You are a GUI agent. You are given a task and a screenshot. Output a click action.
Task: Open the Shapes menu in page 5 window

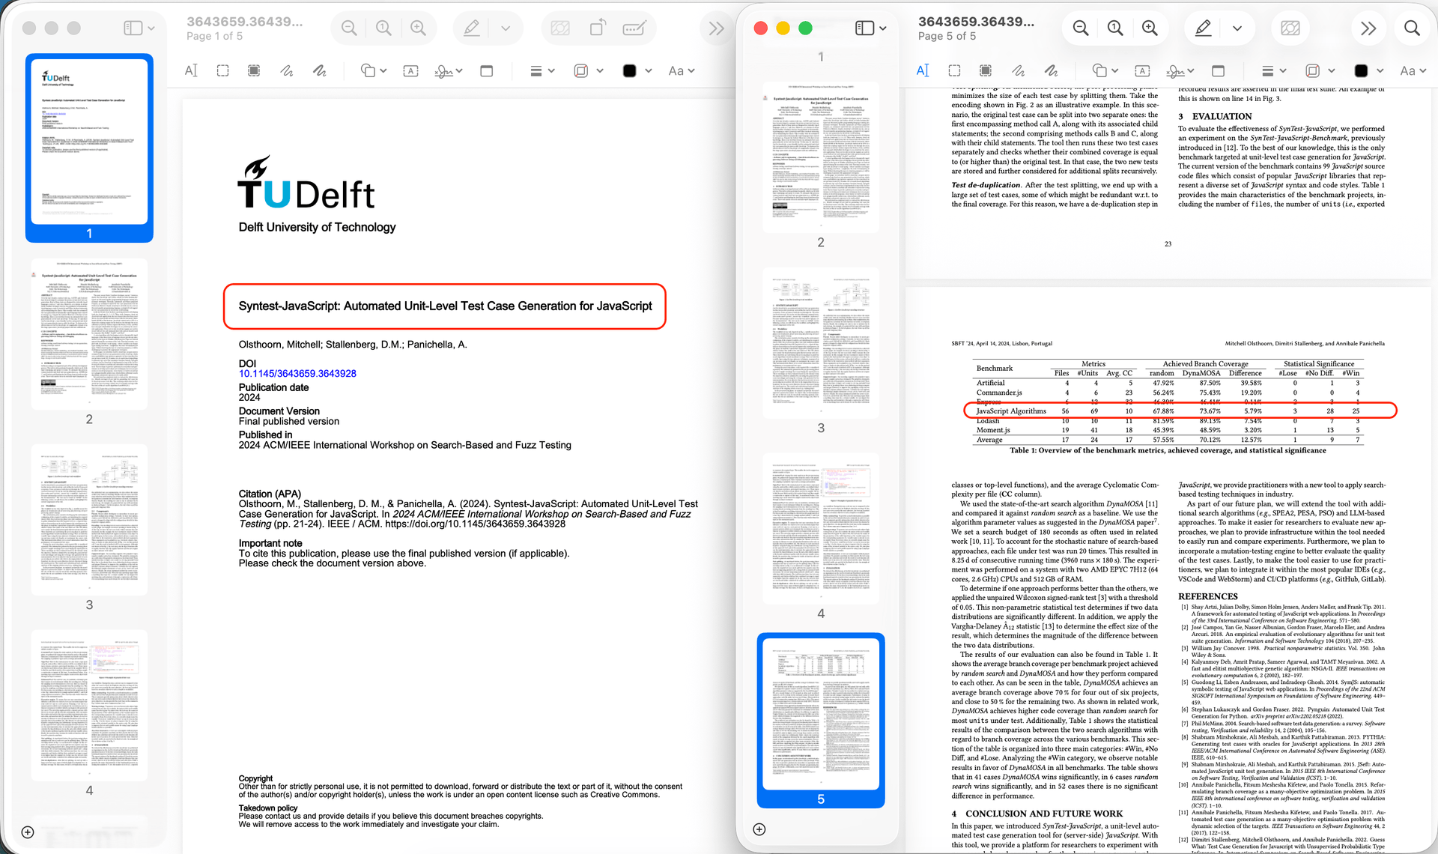1105,70
